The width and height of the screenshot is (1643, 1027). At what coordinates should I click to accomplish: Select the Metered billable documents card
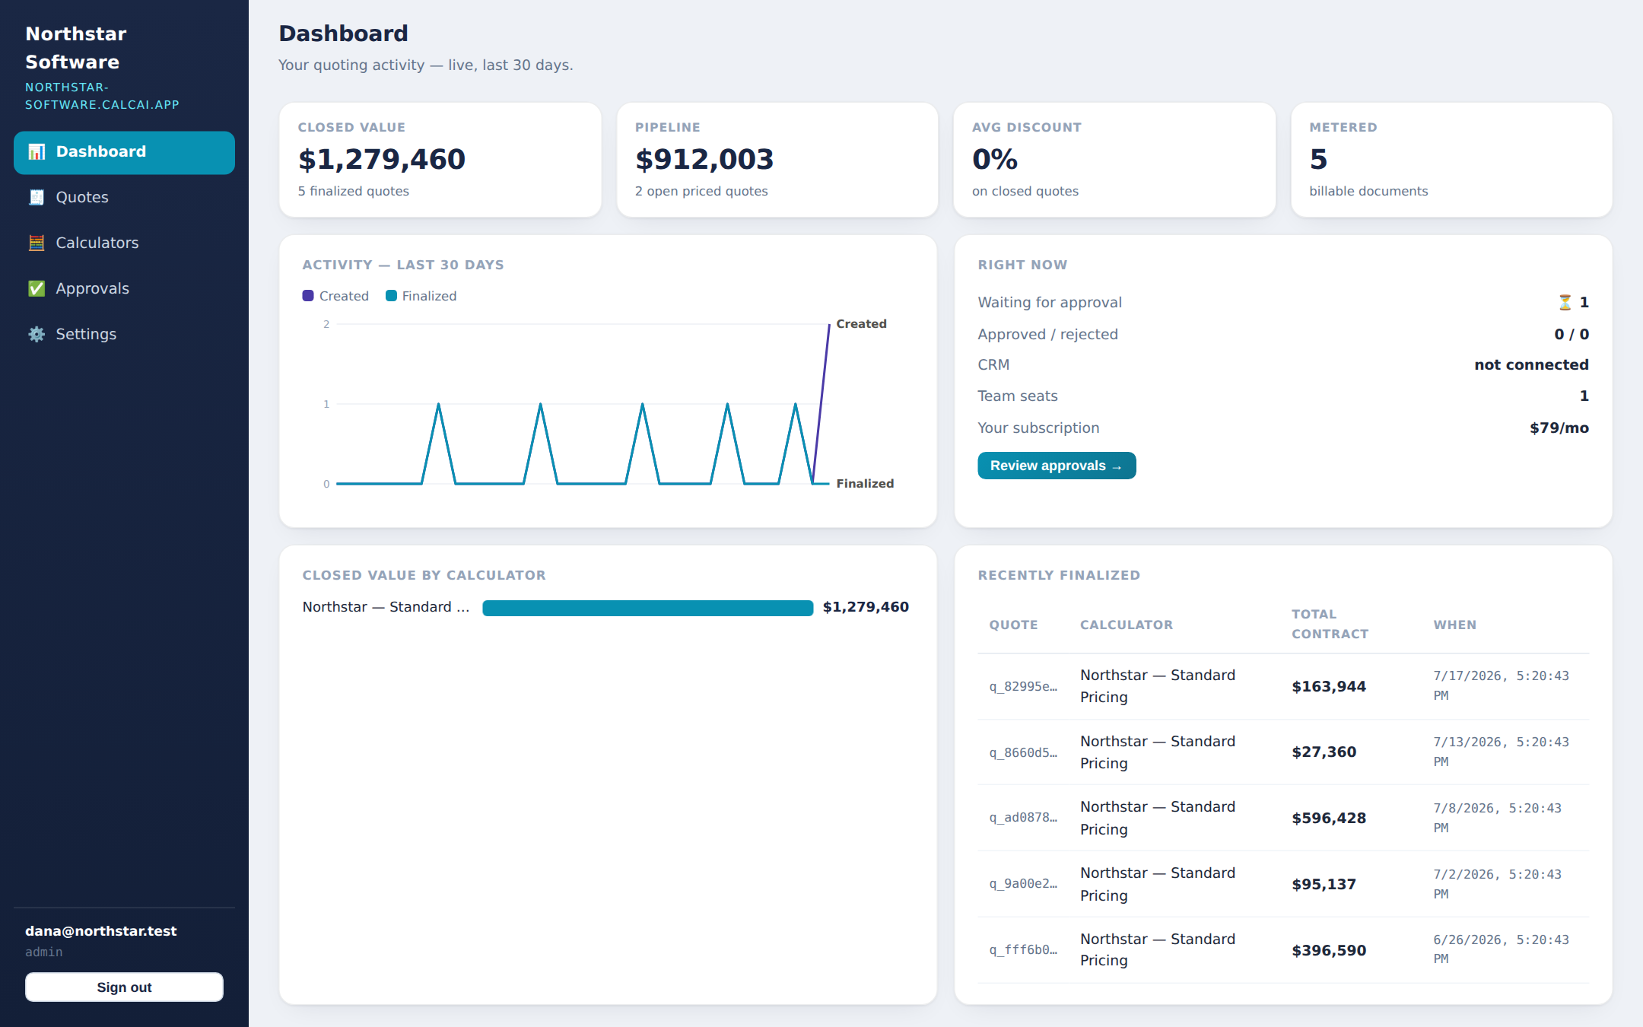[1451, 160]
